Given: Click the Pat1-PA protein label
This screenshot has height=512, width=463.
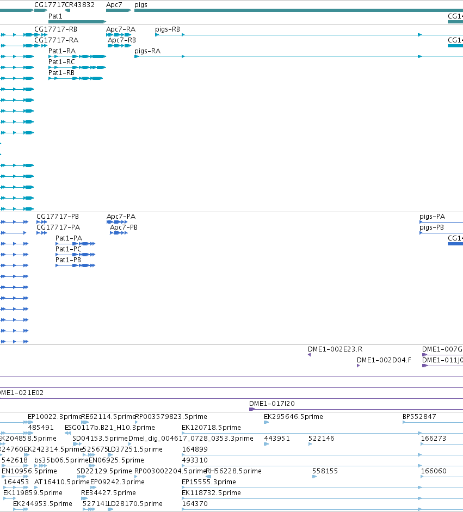Looking at the screenshot, I should point(69,238).
